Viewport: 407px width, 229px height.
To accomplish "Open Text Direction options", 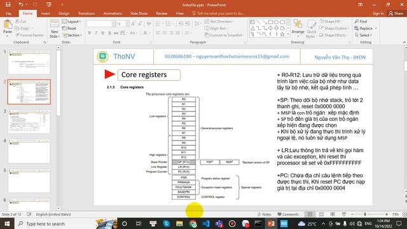I will tap(219, 21).
